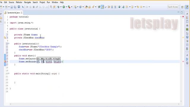190x107 pixels.
Task: Click the horizontal scrollbar right arrow
Action: [x=179, y=104]
